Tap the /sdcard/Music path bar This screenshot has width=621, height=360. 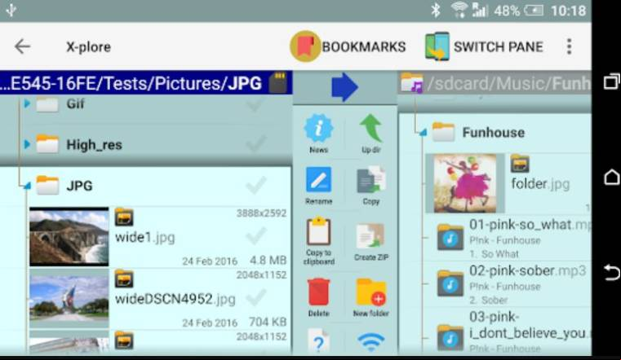(x=495, y=83)
